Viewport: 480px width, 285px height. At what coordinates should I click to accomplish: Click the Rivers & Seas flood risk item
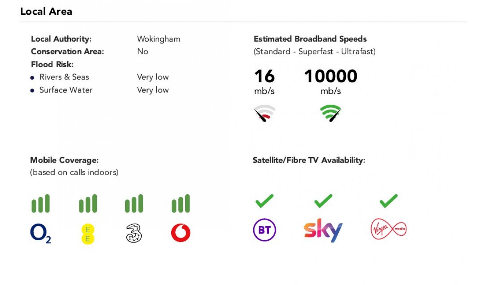tap(64, 77)
